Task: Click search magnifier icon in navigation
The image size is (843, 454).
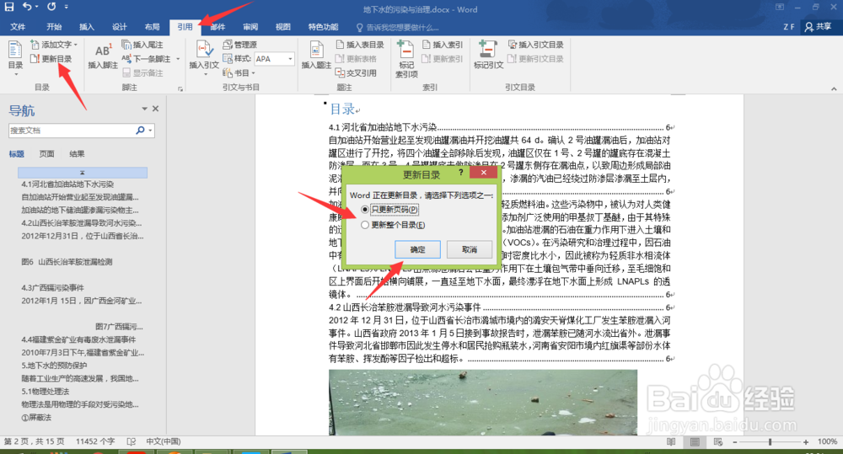Action: tap(140, 130)
